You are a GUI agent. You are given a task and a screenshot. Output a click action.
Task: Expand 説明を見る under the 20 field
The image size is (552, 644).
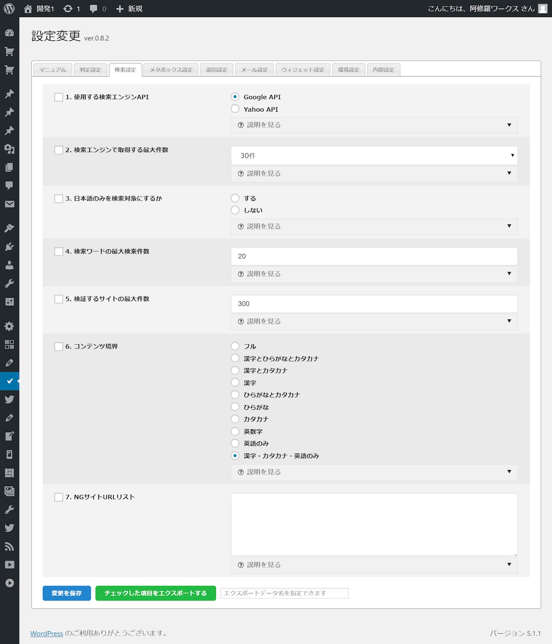(374, 274)
